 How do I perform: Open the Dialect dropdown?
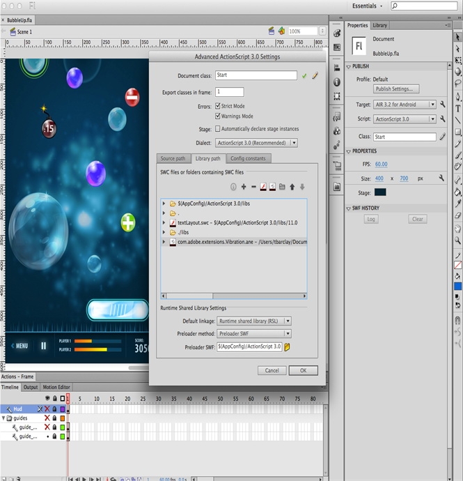(x=256, y=143)
